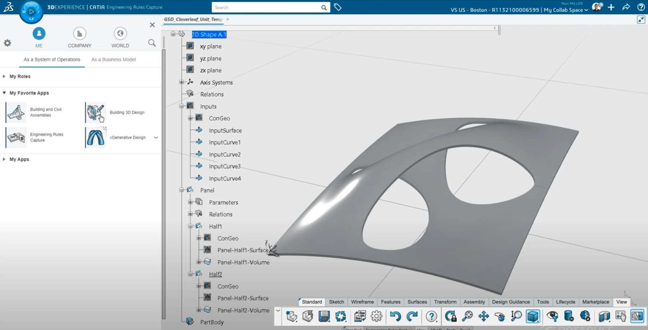Toggle the sectioning view icon
The width and height of the screenshot is (648, 330).
(604, 317)
